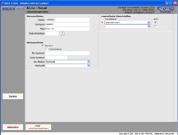
Task: Click into the Name input field
Action: click(x=67, y=20)
